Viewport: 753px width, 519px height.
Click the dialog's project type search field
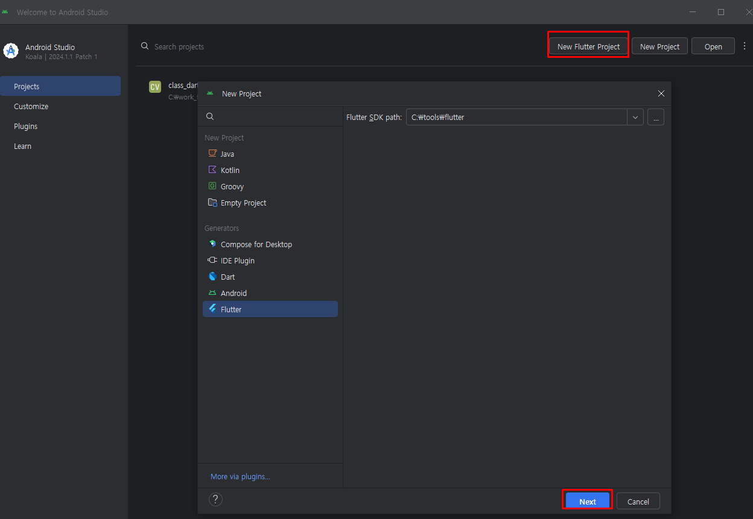tap(270, 116)
